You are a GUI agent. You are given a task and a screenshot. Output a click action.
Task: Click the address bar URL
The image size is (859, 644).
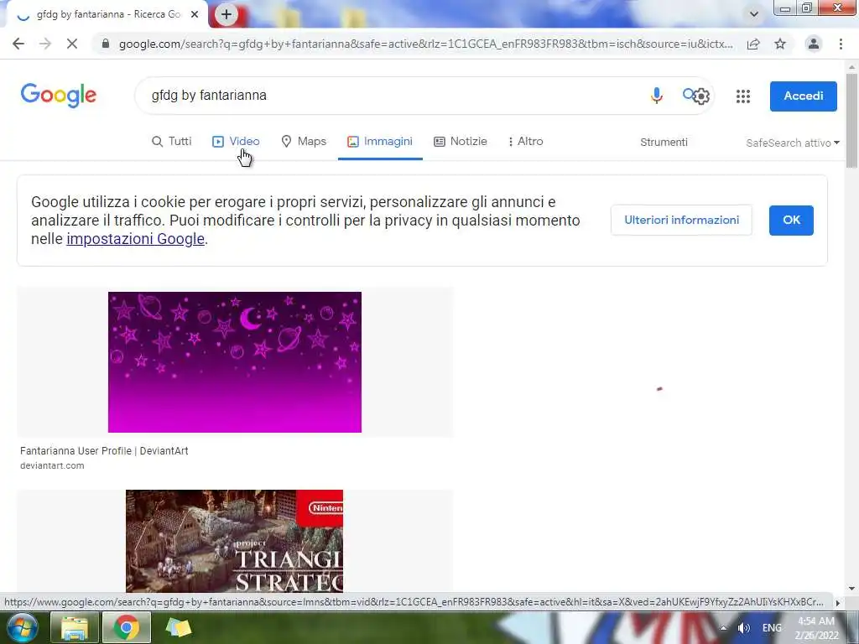[425, 44]
